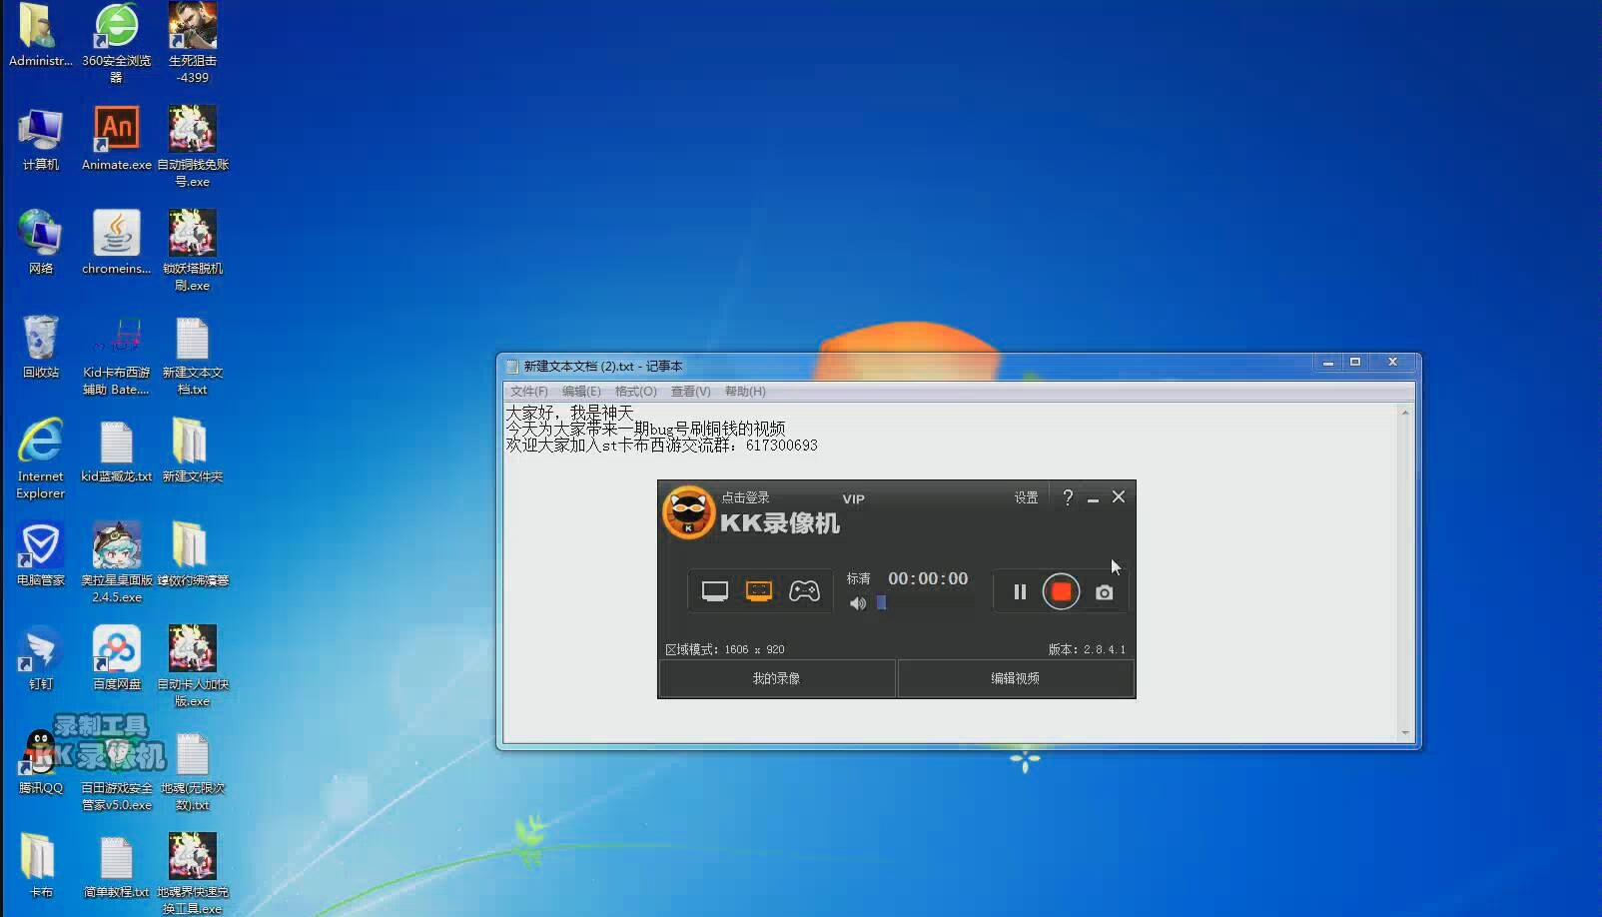Select the chromeins Java desktop icon
Screen dimensions: 1602x917
coord(116,243)
